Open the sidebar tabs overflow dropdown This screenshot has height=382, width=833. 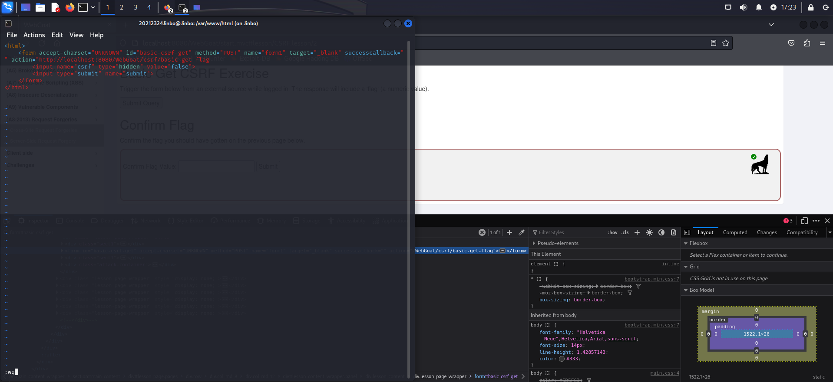coord(830,232)
